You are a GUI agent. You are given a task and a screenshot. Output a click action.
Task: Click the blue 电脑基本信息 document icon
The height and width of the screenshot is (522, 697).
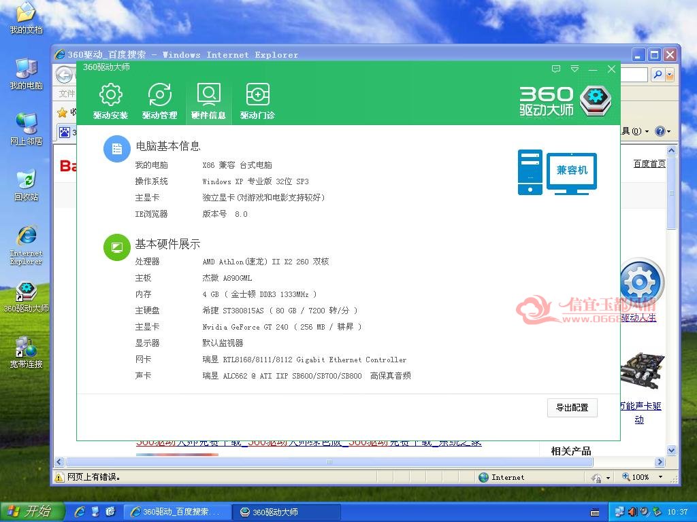(x=117, y=149)
